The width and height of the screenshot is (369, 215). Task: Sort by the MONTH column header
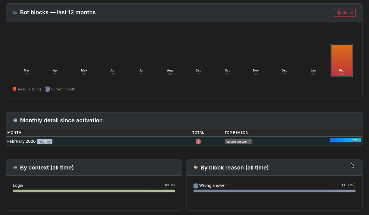coord(14,132)
